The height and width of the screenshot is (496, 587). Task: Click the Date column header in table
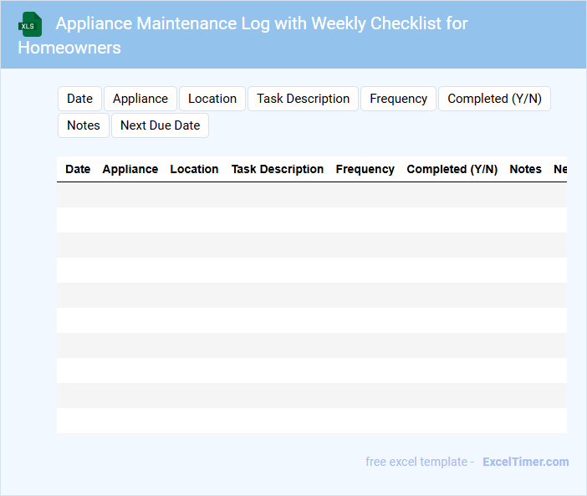78,169
